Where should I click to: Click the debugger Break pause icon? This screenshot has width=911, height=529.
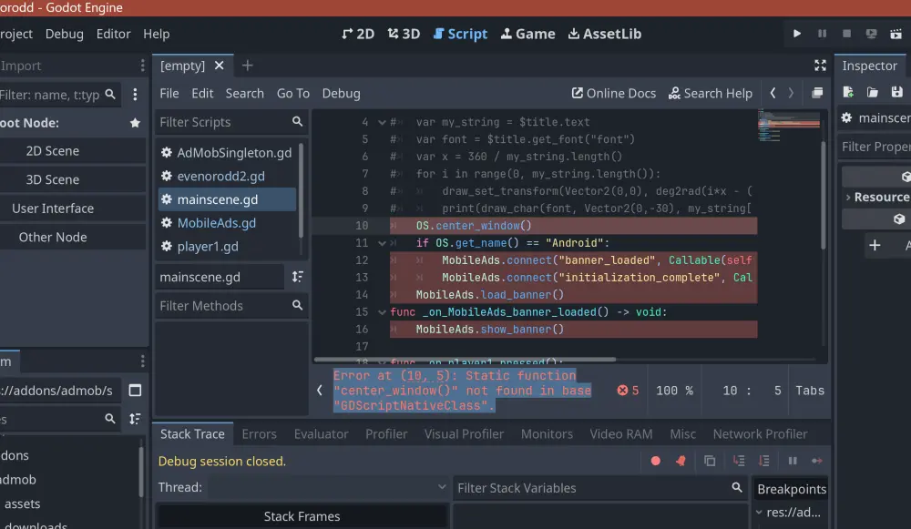click(x=793, y=461)
